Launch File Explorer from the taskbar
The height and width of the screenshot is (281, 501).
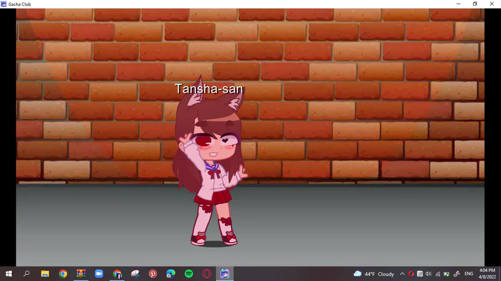tap(45, 274)
